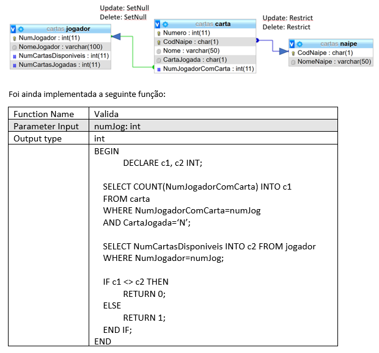Click the hash icon beside NumCartasJogadas
The image size is (379, 353).
click(x=15, y=65)
